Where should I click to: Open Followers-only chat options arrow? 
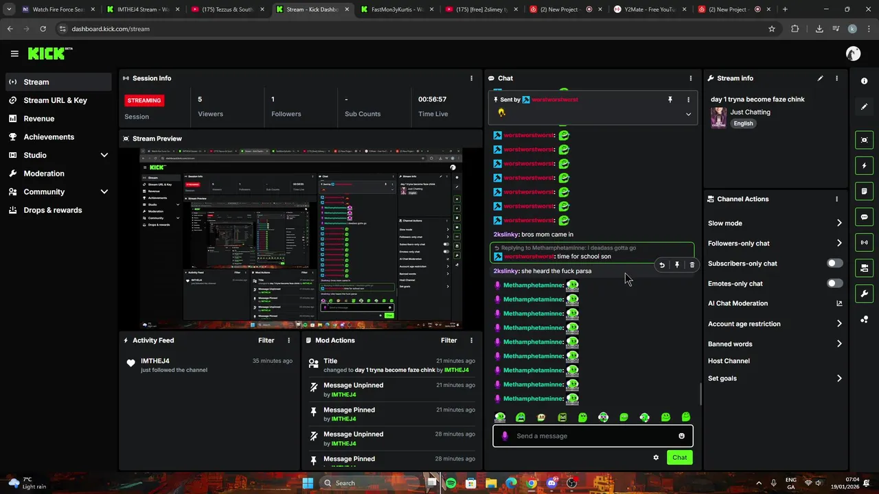coord(839,243)
